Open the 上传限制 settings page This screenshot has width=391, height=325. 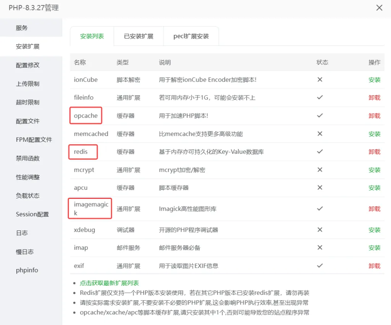26,83
